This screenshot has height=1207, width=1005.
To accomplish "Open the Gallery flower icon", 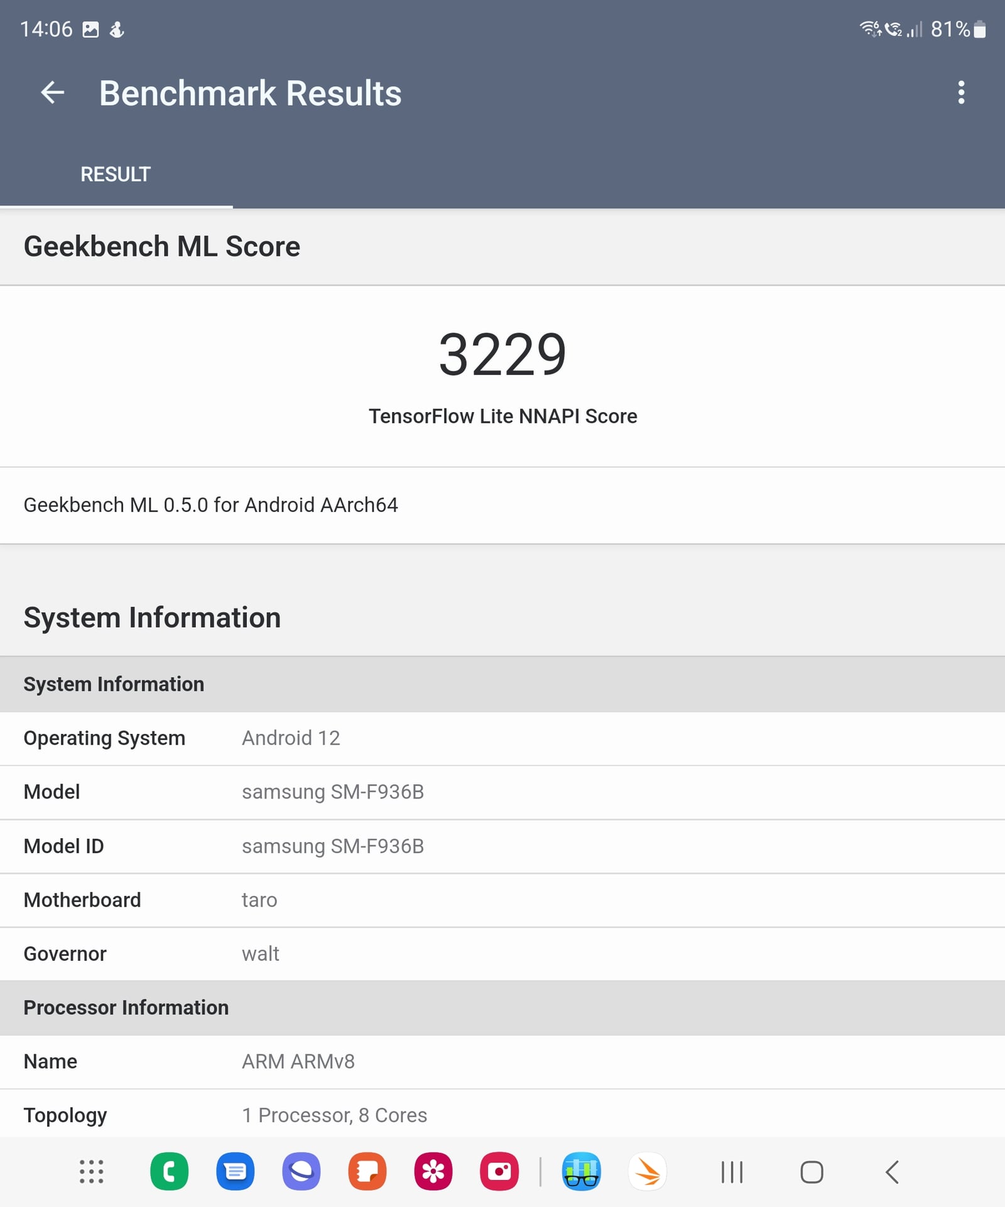I will (x=433, y=1172).
